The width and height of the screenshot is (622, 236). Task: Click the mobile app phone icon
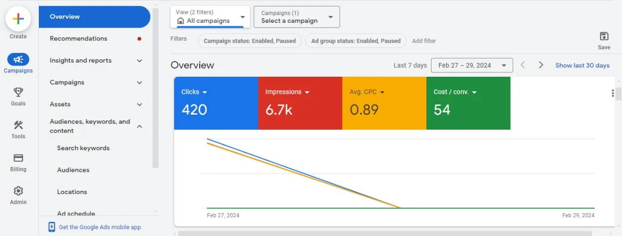click(52, 227)
